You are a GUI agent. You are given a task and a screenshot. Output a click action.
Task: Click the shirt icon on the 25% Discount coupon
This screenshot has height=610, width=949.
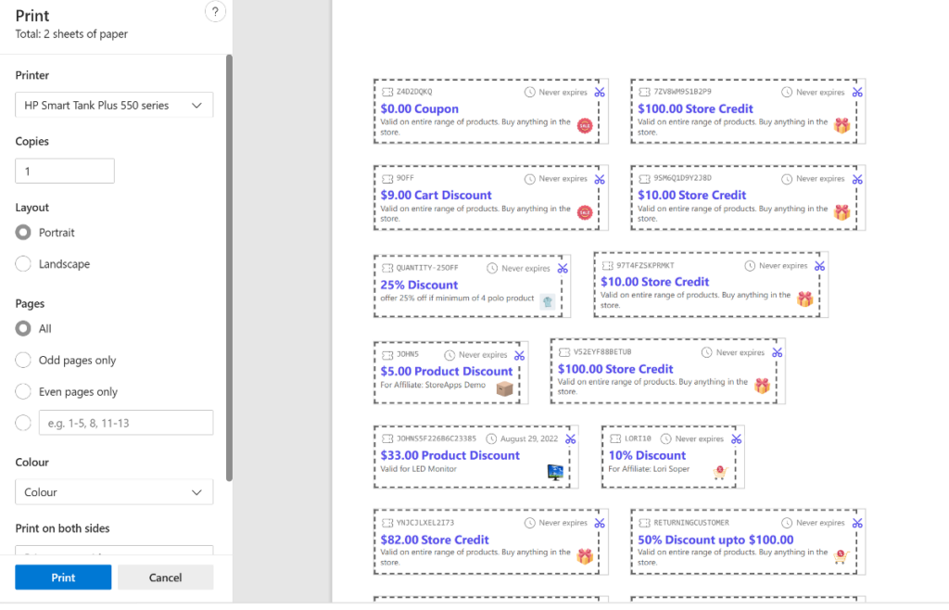pos(547,302)
